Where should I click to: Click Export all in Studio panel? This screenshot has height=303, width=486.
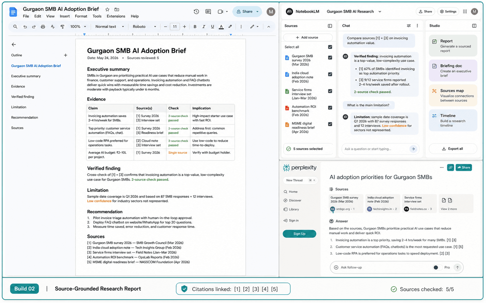(453, 149)
